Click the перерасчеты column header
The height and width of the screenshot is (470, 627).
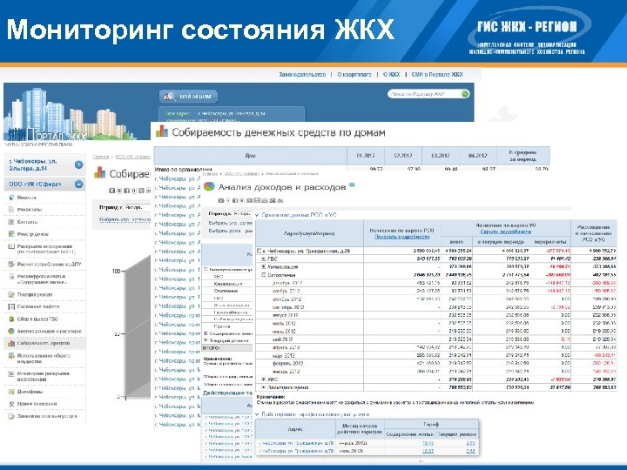tap(550, 242)
